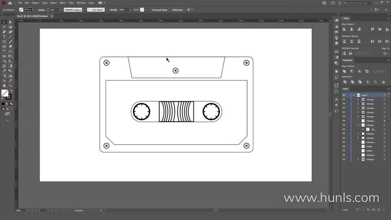Select the Paintbrush tool
Screen dimensions: 391x220
click(x=11, y=42)
